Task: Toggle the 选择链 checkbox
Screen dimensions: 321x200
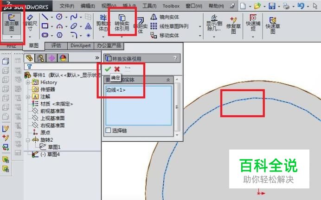Action: click(108, 130)
